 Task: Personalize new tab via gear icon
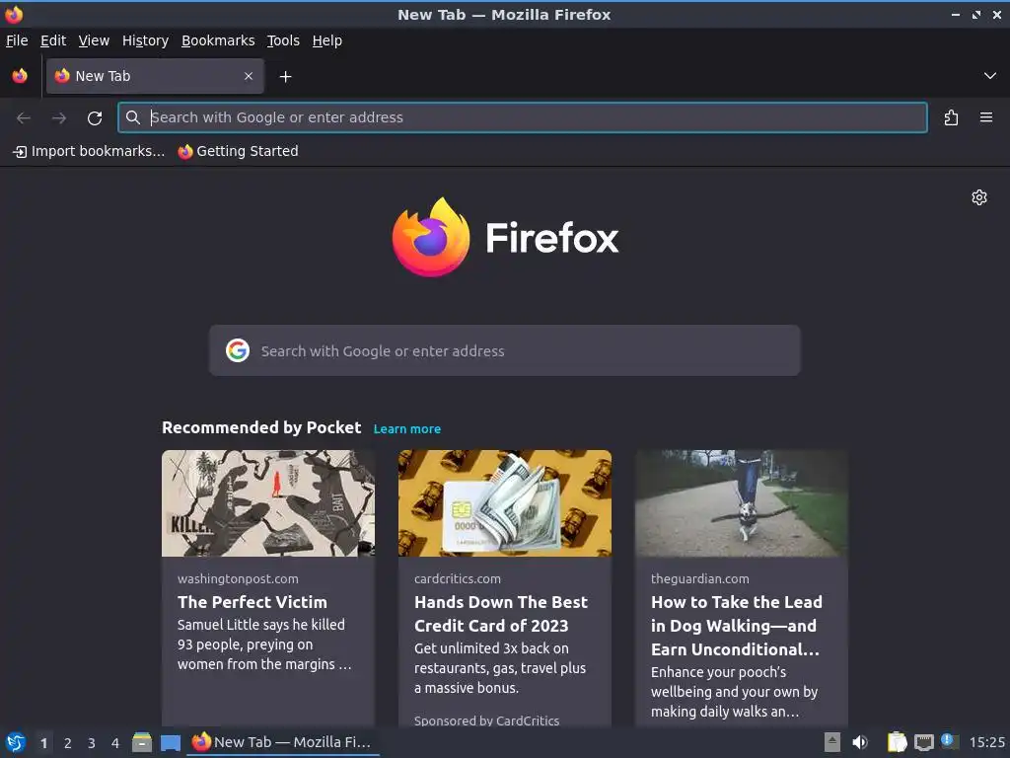979,197
